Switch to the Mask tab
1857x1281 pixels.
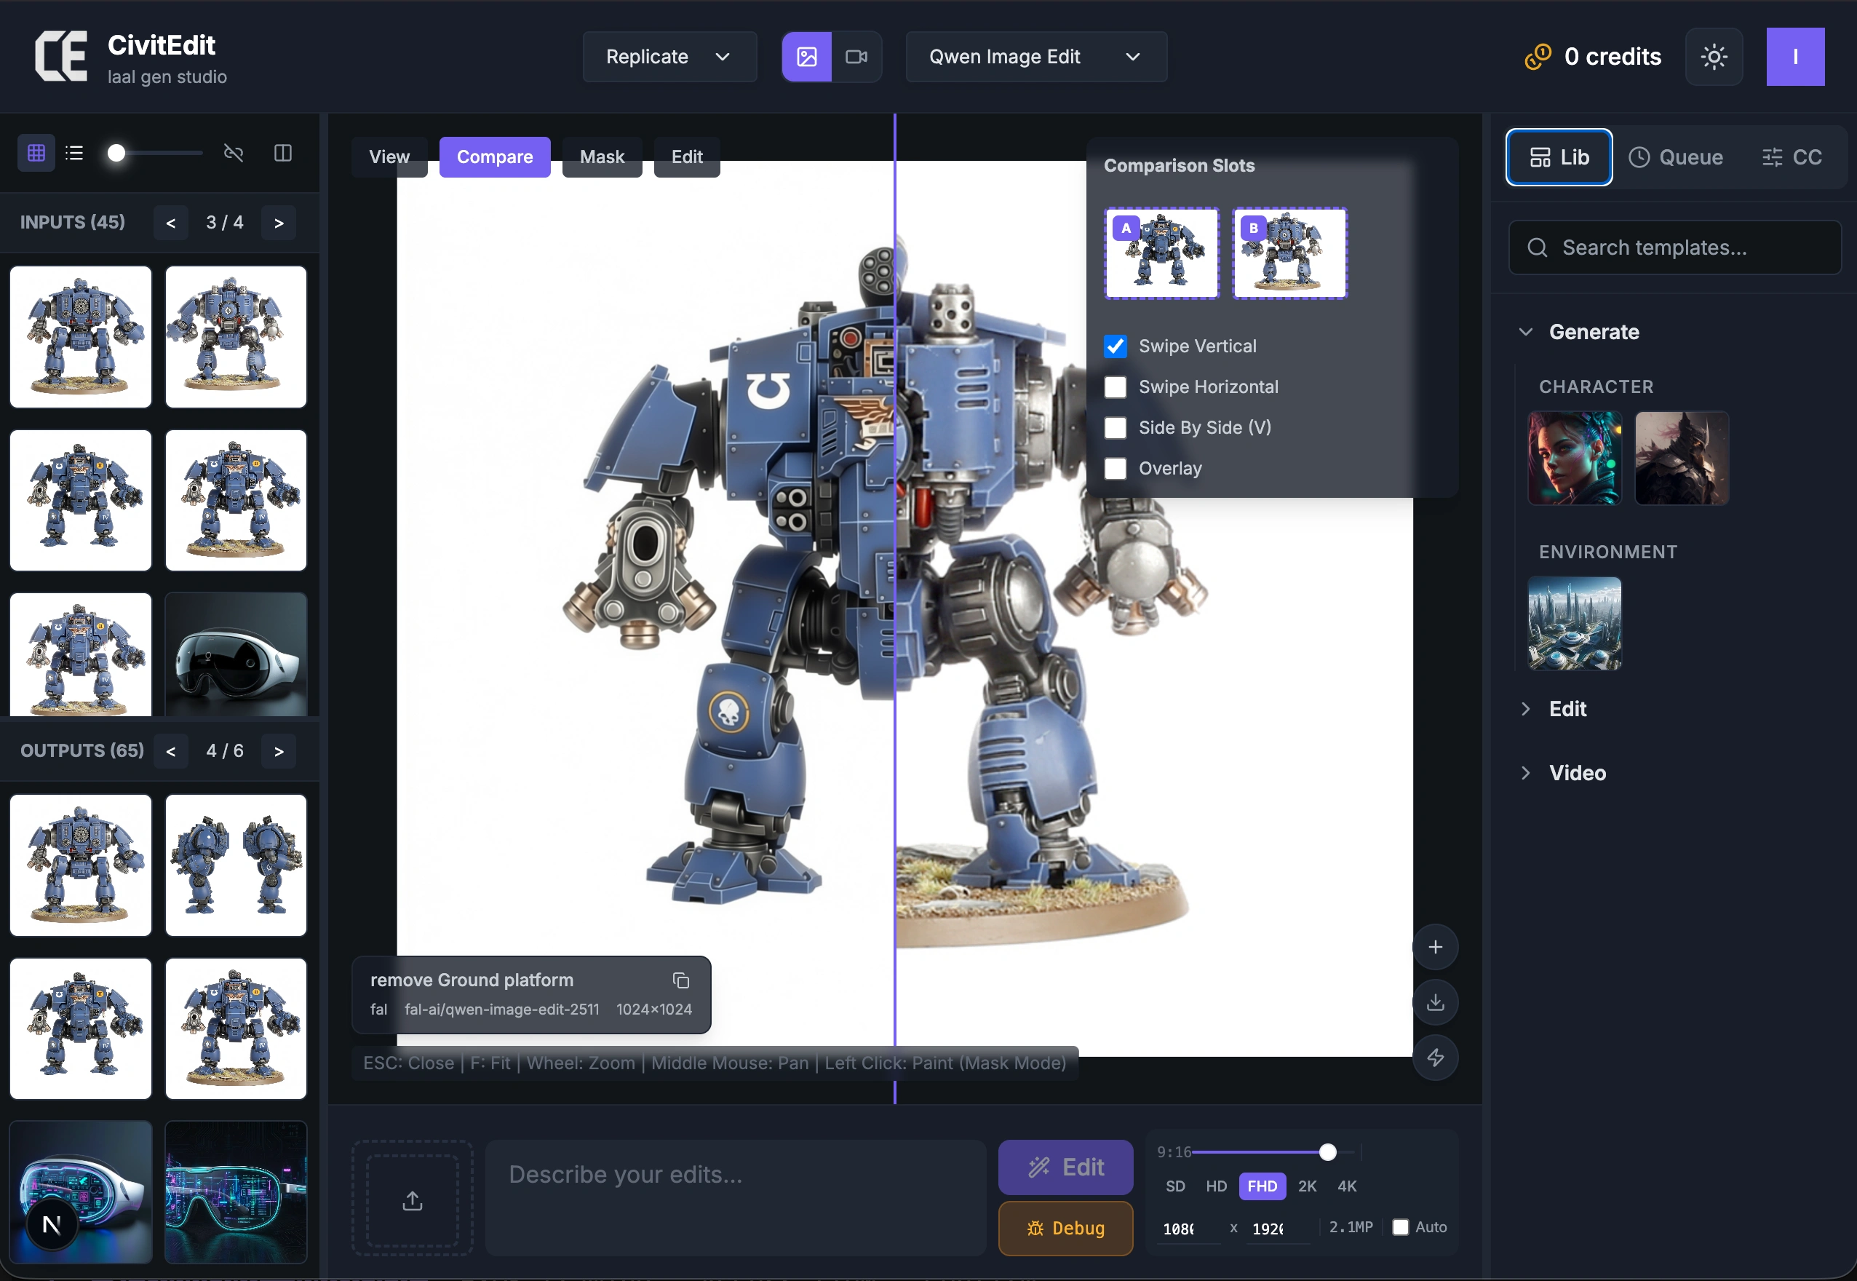point(602,156)
